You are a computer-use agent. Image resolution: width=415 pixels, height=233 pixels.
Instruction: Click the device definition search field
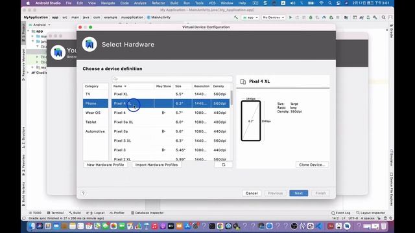(172, 79)
